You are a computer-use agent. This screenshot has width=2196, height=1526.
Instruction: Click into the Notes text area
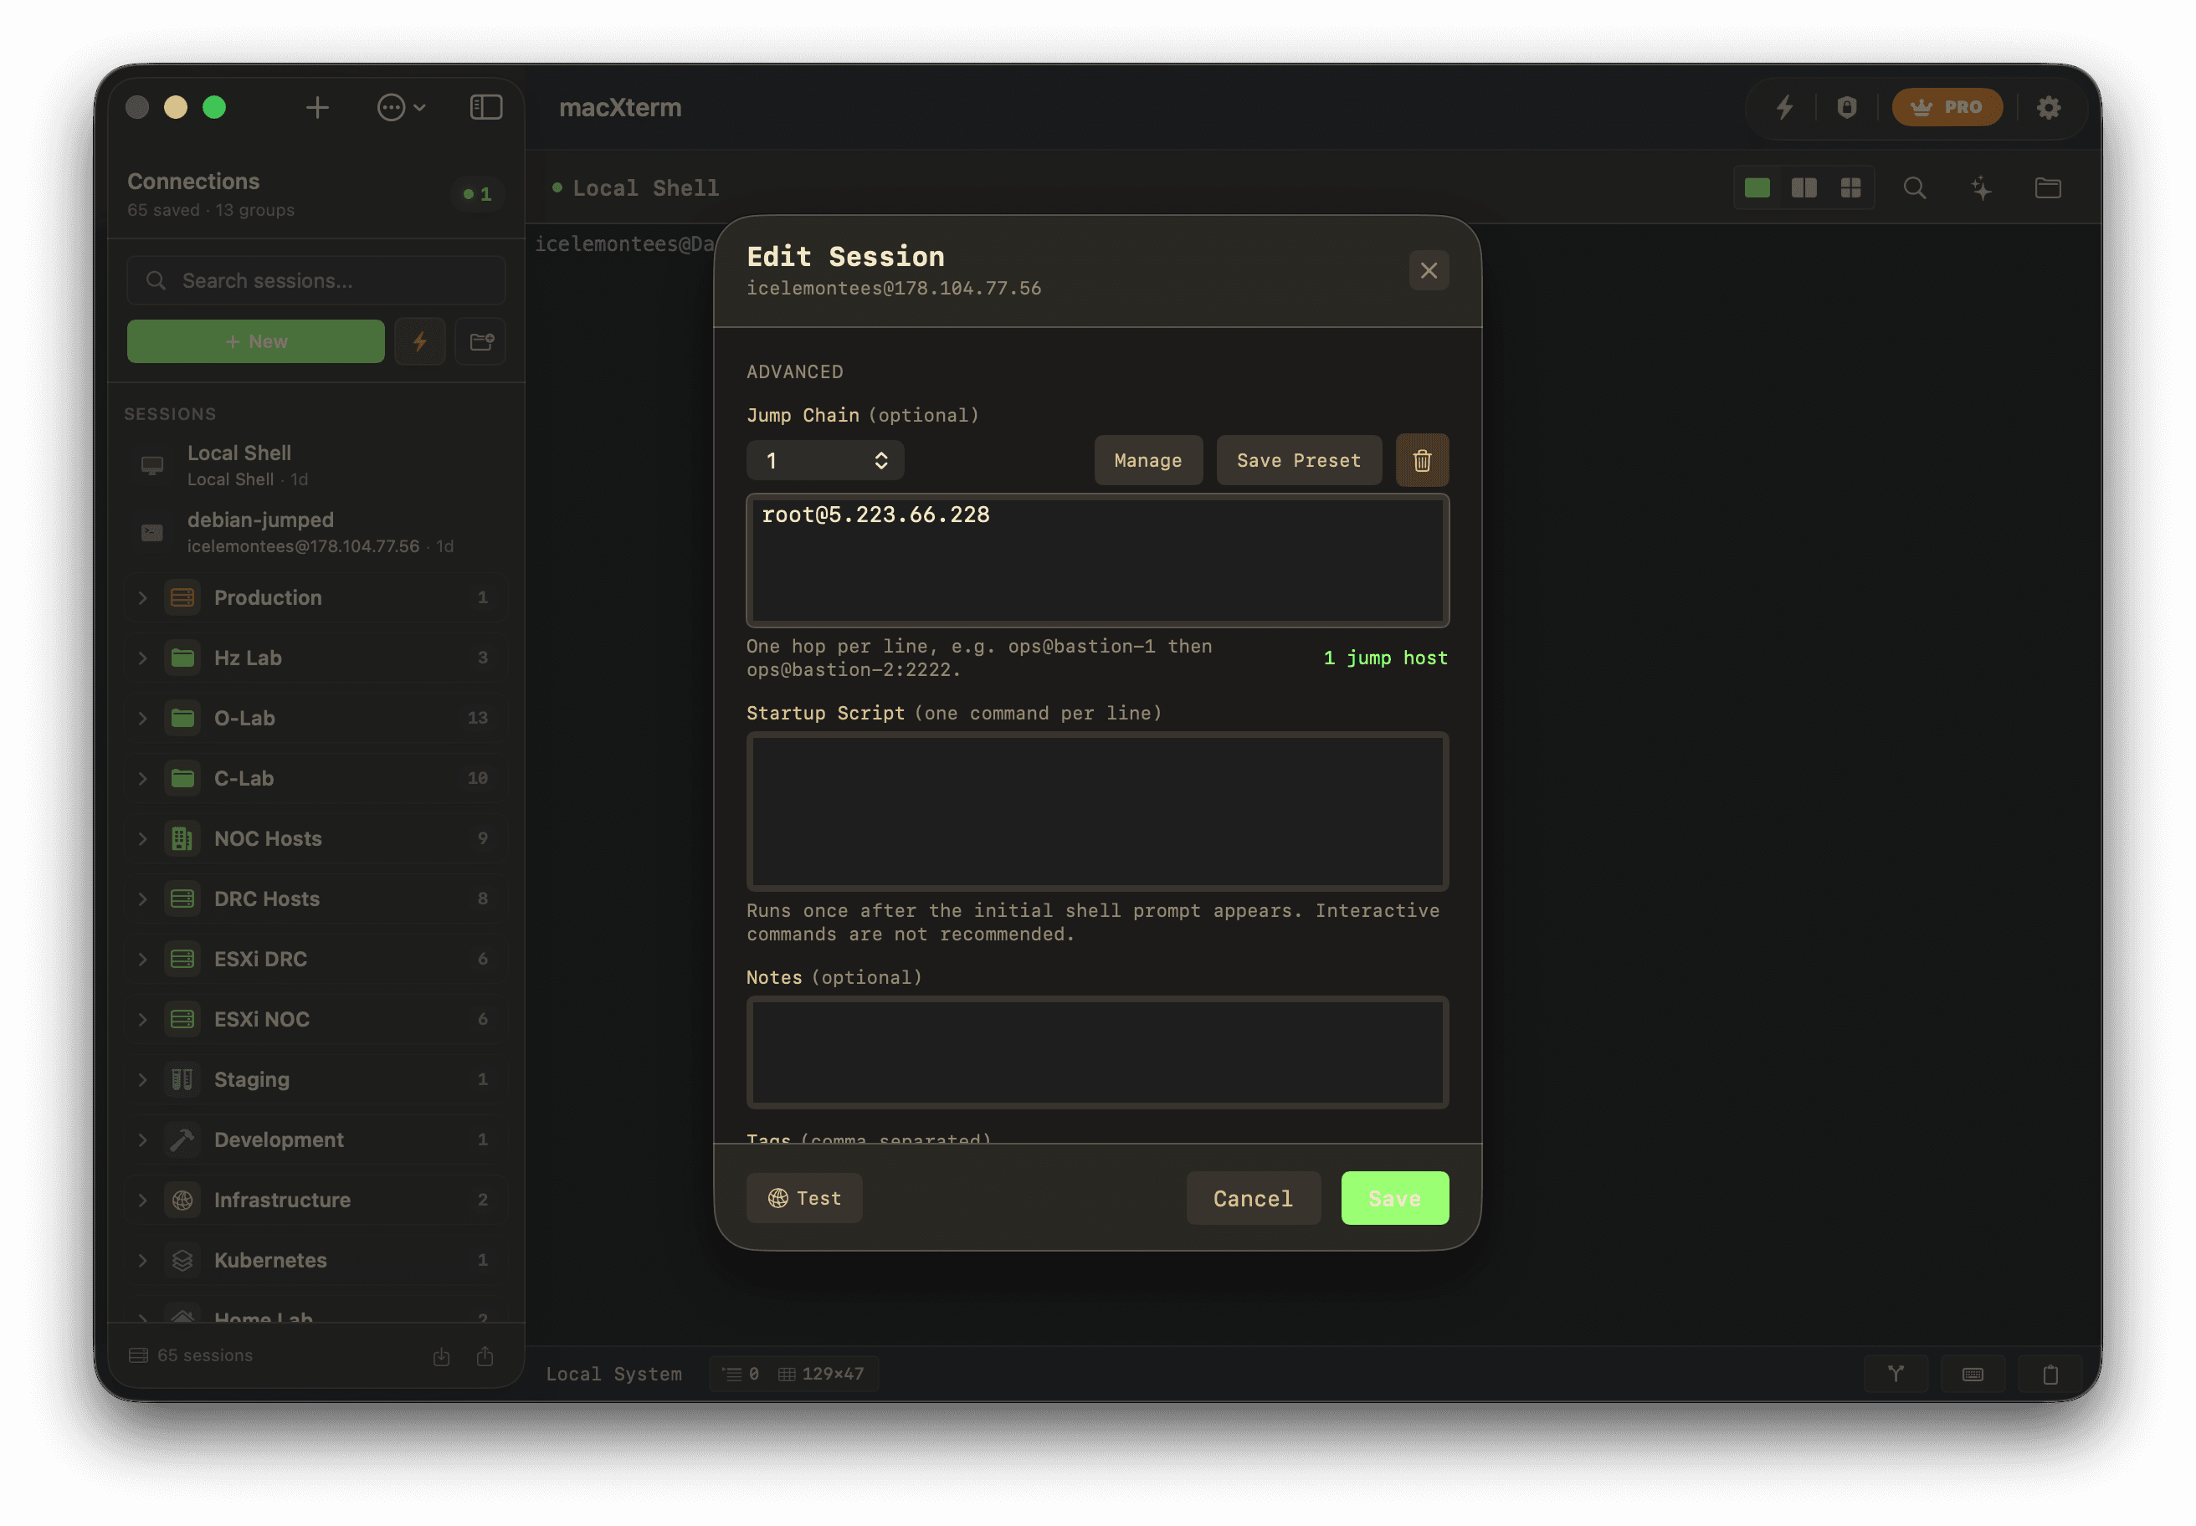click(x=1097, y=1052)
